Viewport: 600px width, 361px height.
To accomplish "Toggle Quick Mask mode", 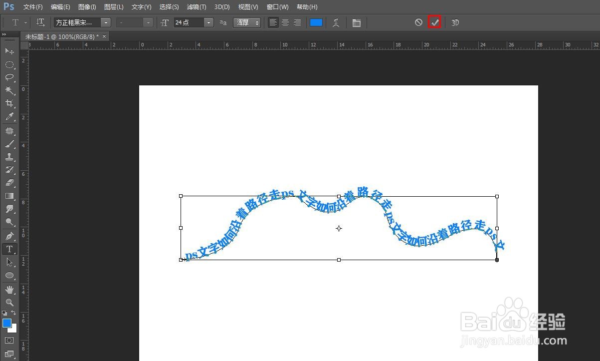I will pyautogui.click(x=9, y=340).
